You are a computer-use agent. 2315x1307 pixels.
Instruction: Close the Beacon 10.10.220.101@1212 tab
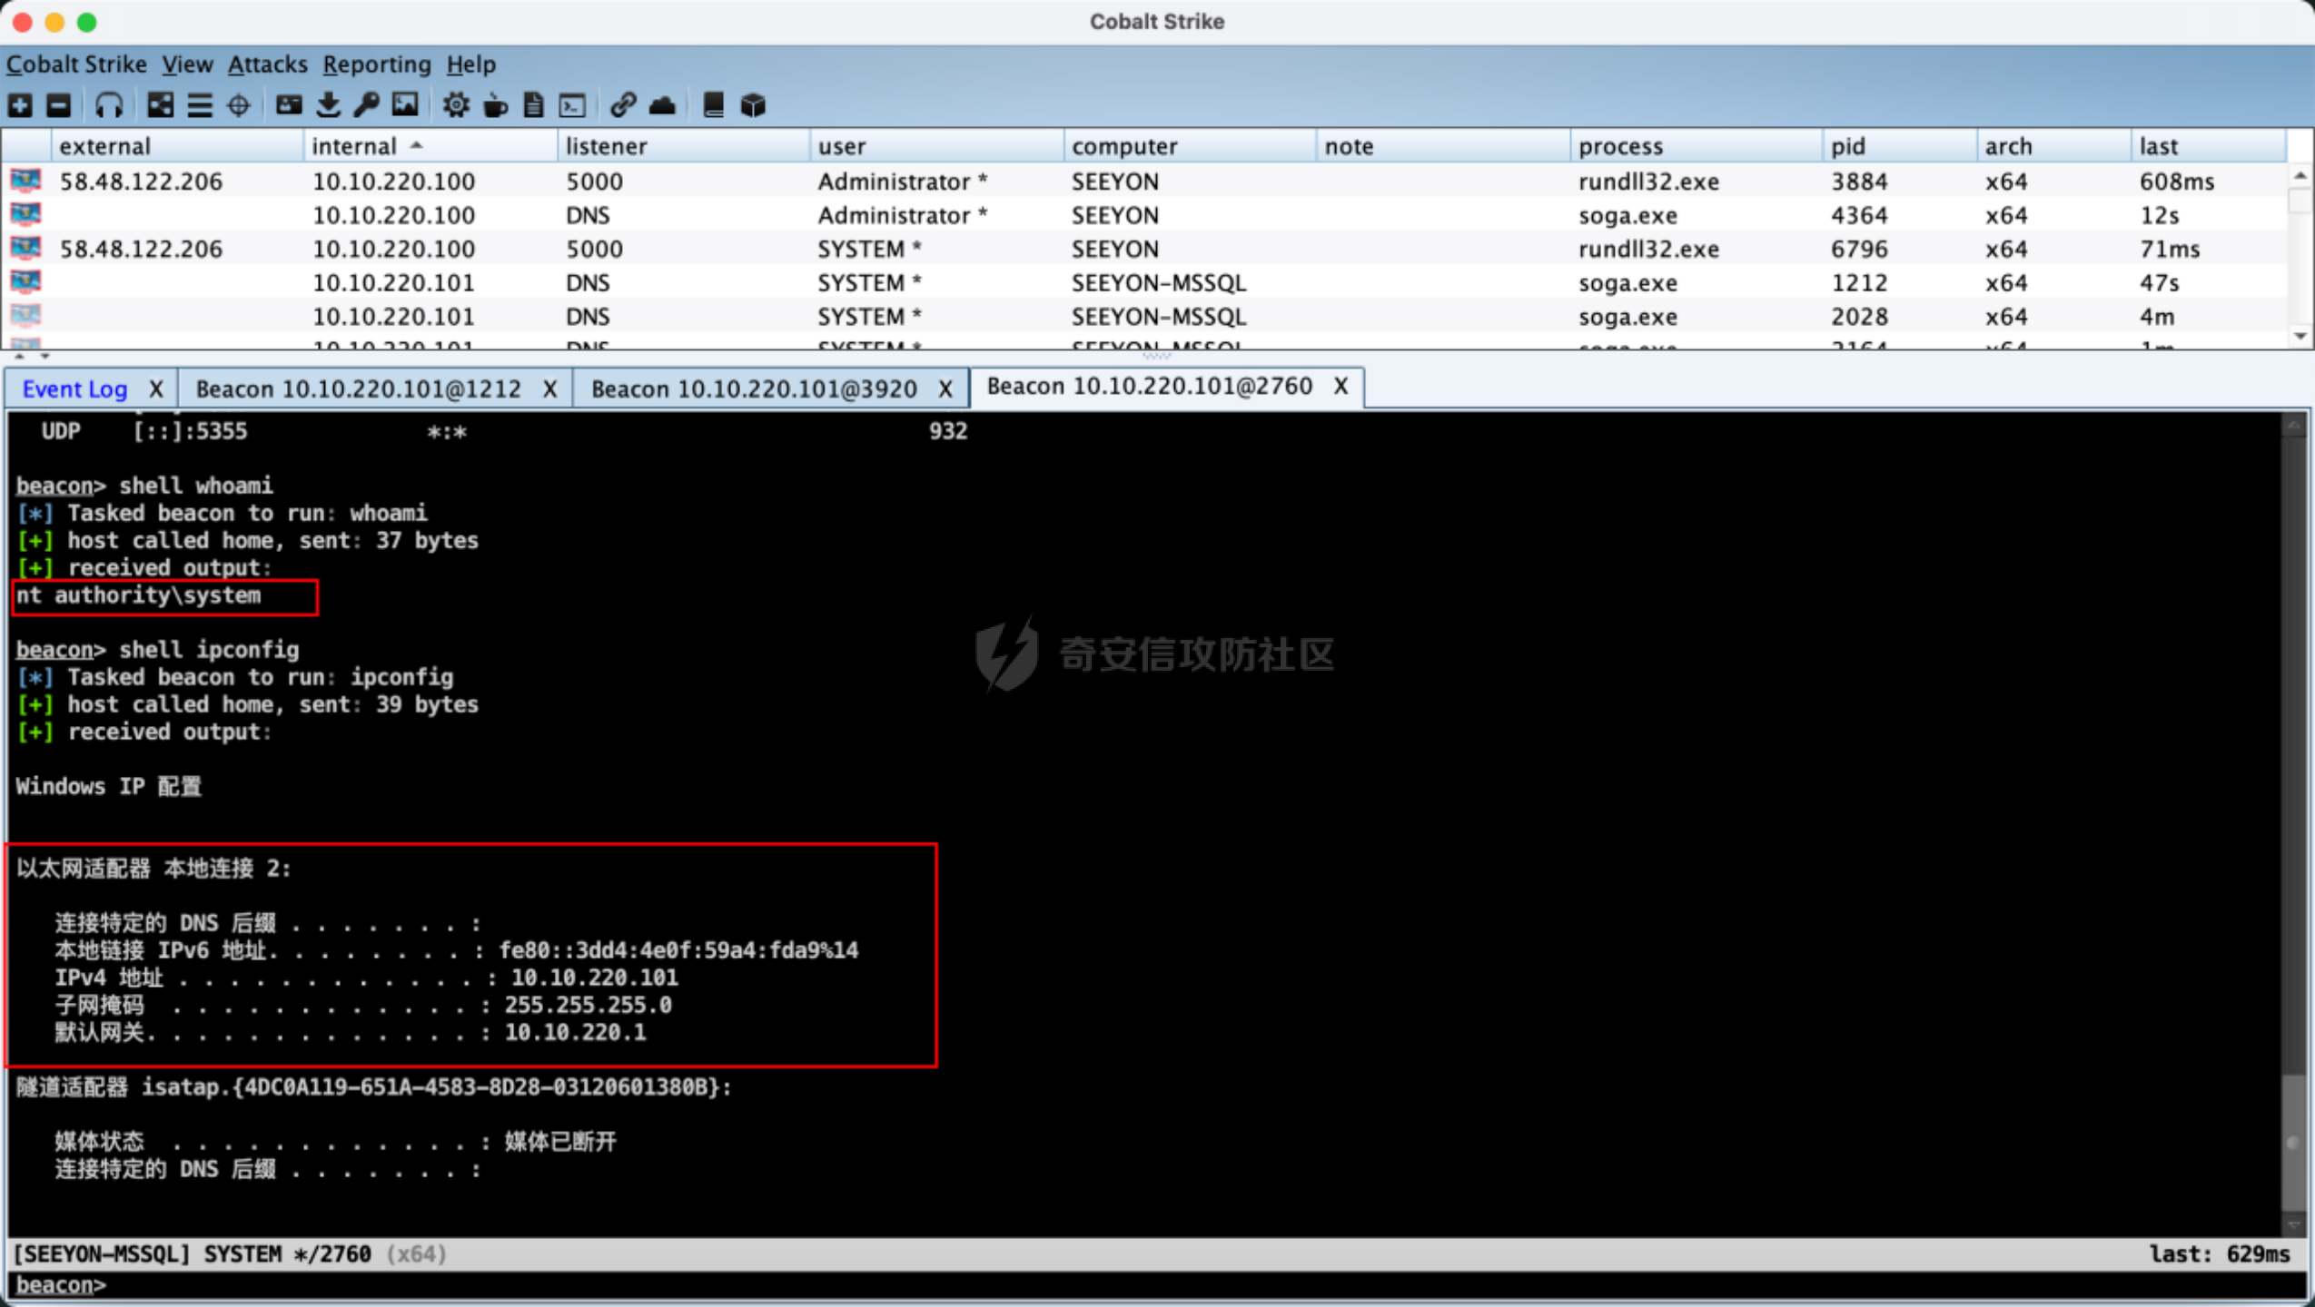click(x=550, y=389)
